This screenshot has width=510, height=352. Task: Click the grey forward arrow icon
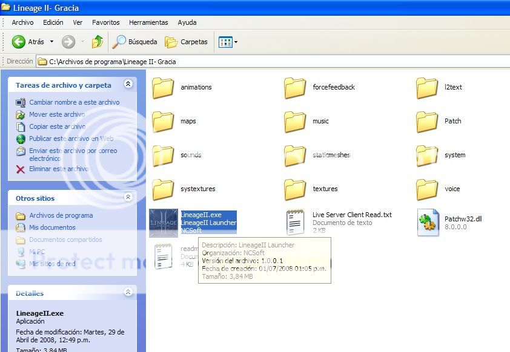click(x=68, y=42)
